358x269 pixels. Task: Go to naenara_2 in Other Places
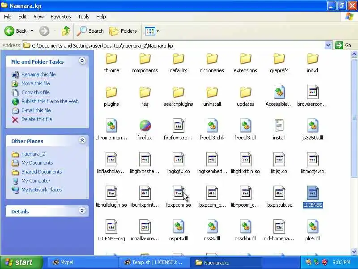(33, 154)
